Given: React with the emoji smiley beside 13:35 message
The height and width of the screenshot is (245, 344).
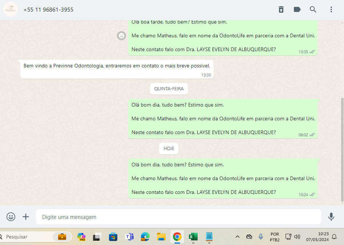Looking at the screenshot, I should pyautogui.click(x=121, y=36).
